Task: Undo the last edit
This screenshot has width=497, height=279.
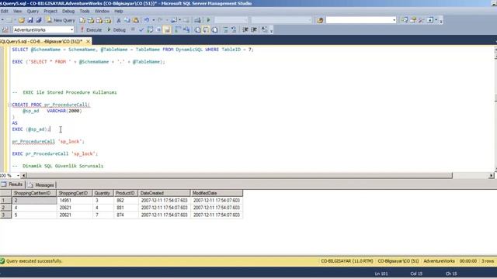Action: click(147, 20)
